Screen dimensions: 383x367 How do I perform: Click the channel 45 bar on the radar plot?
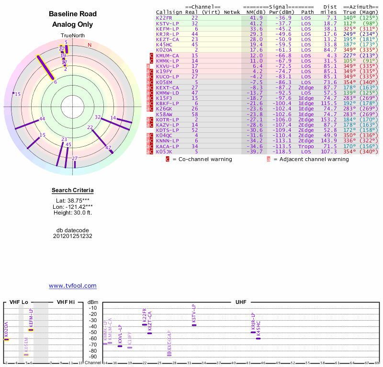(67, 158)
